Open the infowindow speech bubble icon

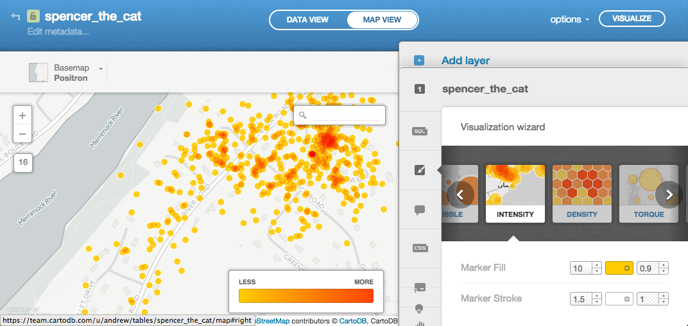[x=420, y=210]
